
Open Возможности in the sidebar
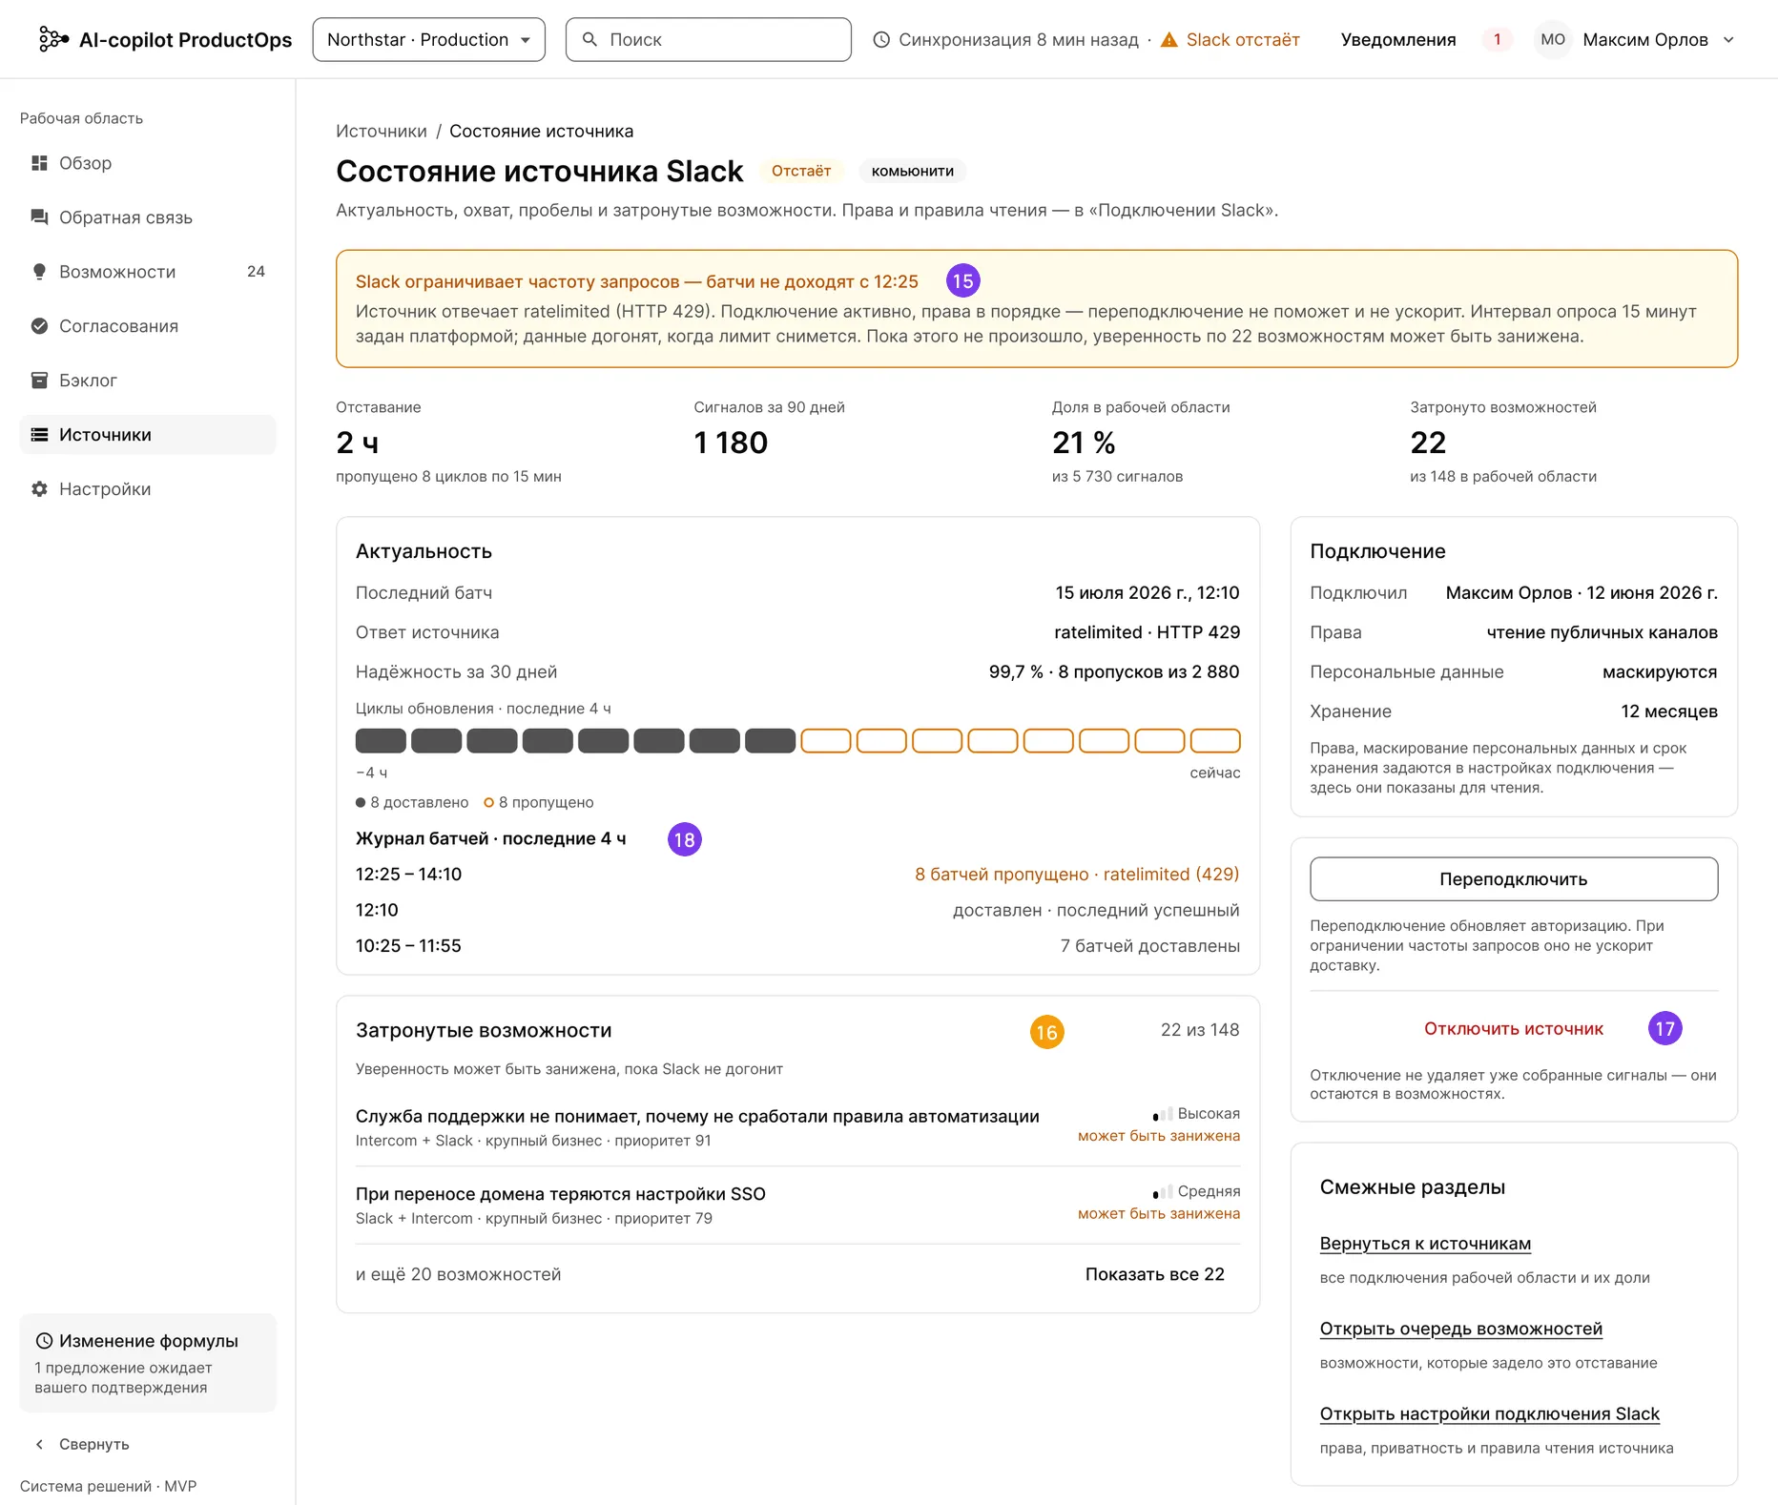tap(148, 272)
